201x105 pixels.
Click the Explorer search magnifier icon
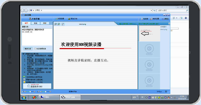(187, 10)
